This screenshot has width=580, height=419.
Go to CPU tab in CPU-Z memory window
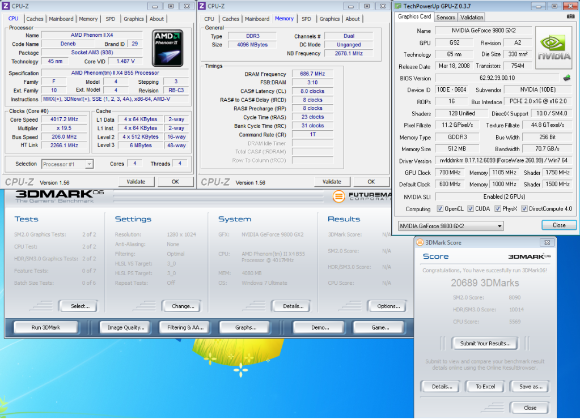209,19
